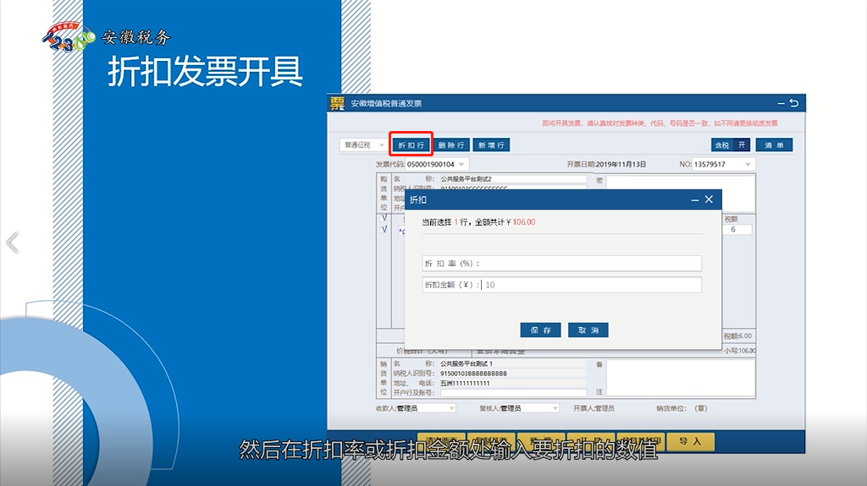Minimize the 安徽增值税普通发票 window

click(781, 103)
